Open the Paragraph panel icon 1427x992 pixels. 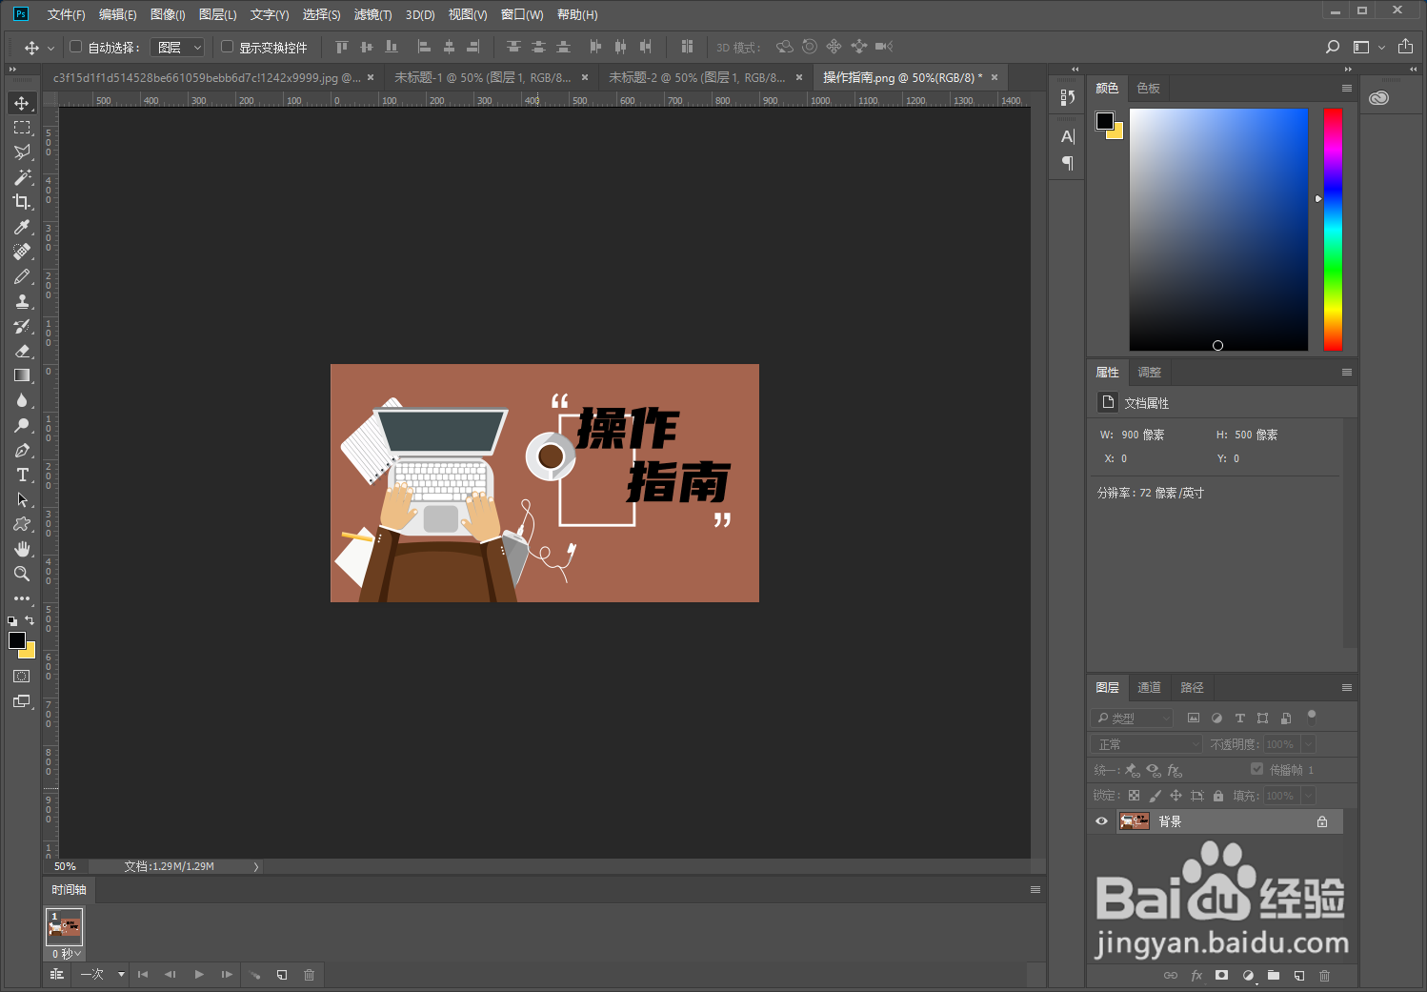1068,163
